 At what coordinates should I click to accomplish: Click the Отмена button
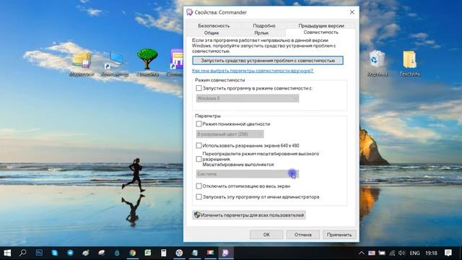(303, 235)
